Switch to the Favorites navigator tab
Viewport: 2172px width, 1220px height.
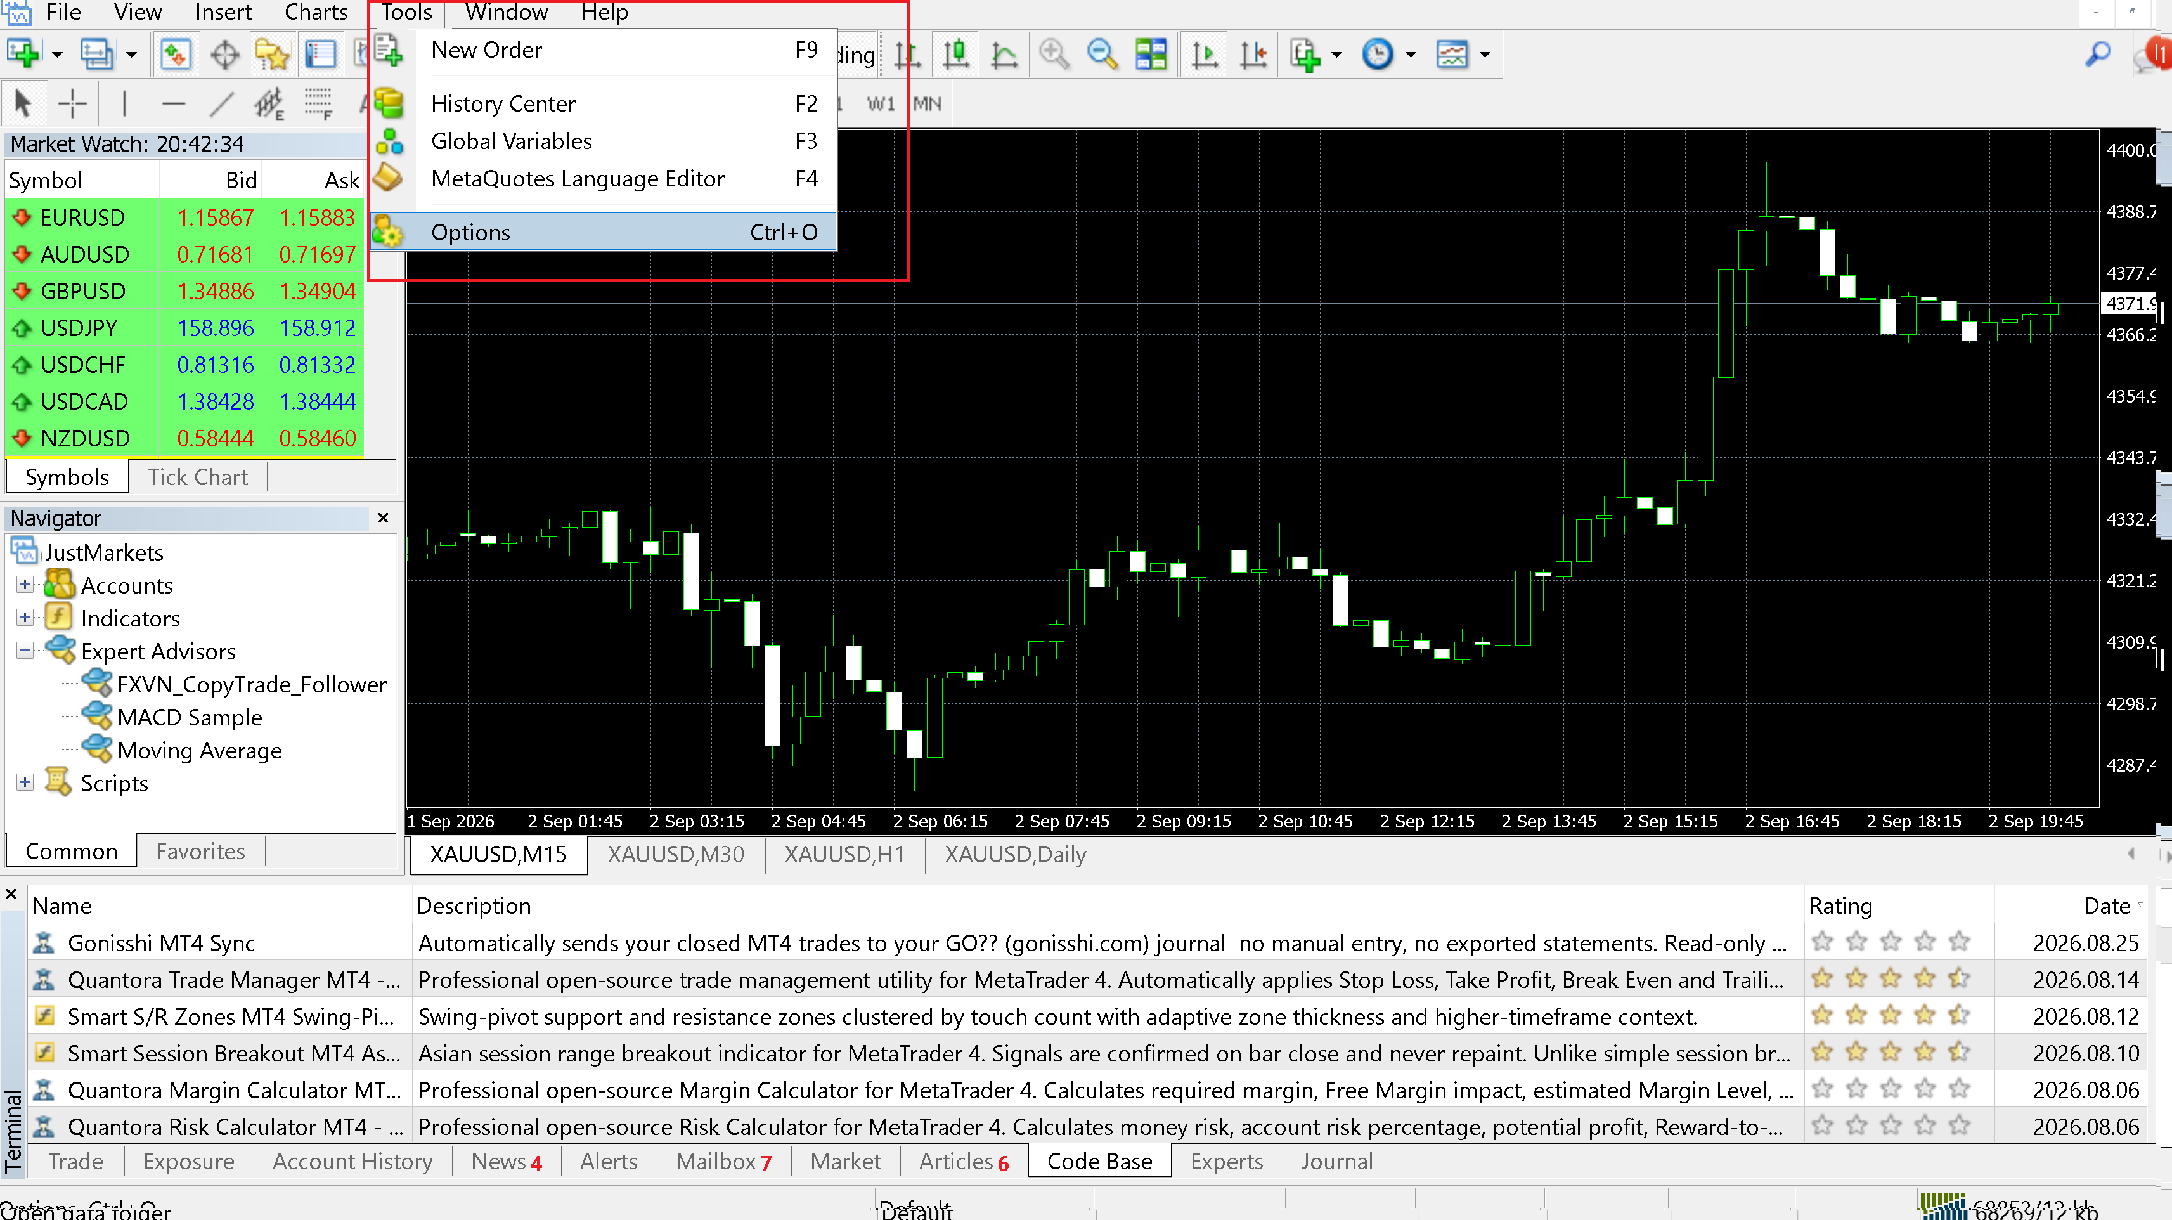[x=201, y=851]
